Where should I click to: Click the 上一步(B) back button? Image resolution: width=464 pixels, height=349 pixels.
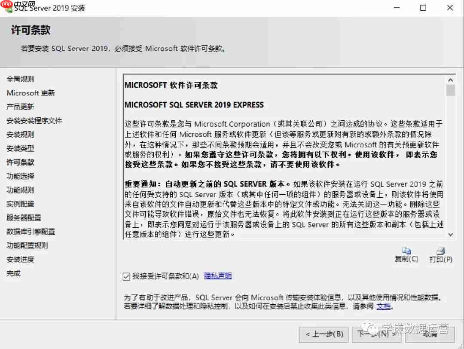point(324,334)
